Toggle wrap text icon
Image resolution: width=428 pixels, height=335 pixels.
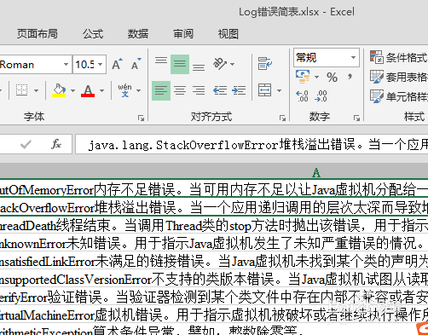[x=265, y=63]
